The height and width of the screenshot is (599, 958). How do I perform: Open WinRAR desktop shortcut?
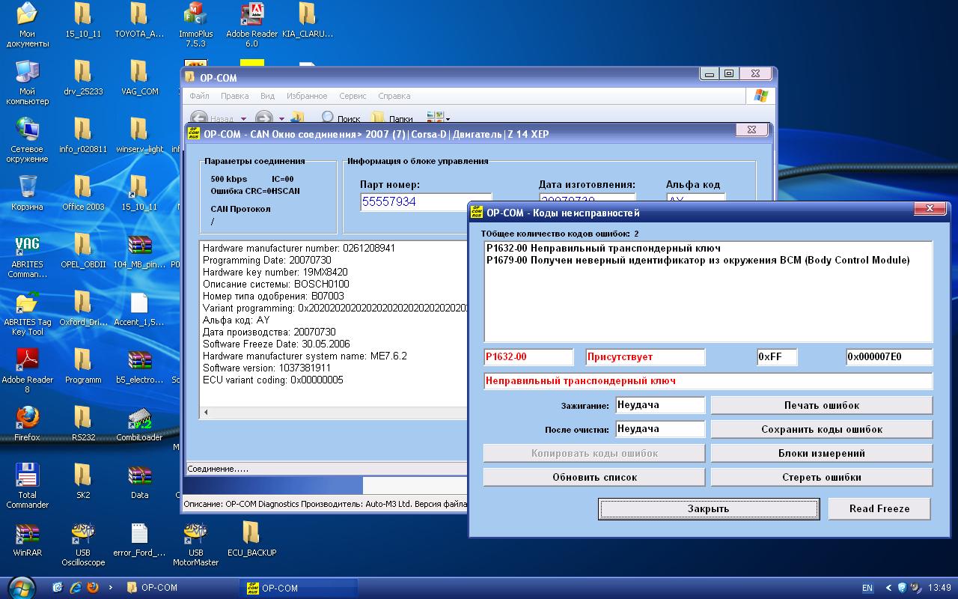point(27,538)
